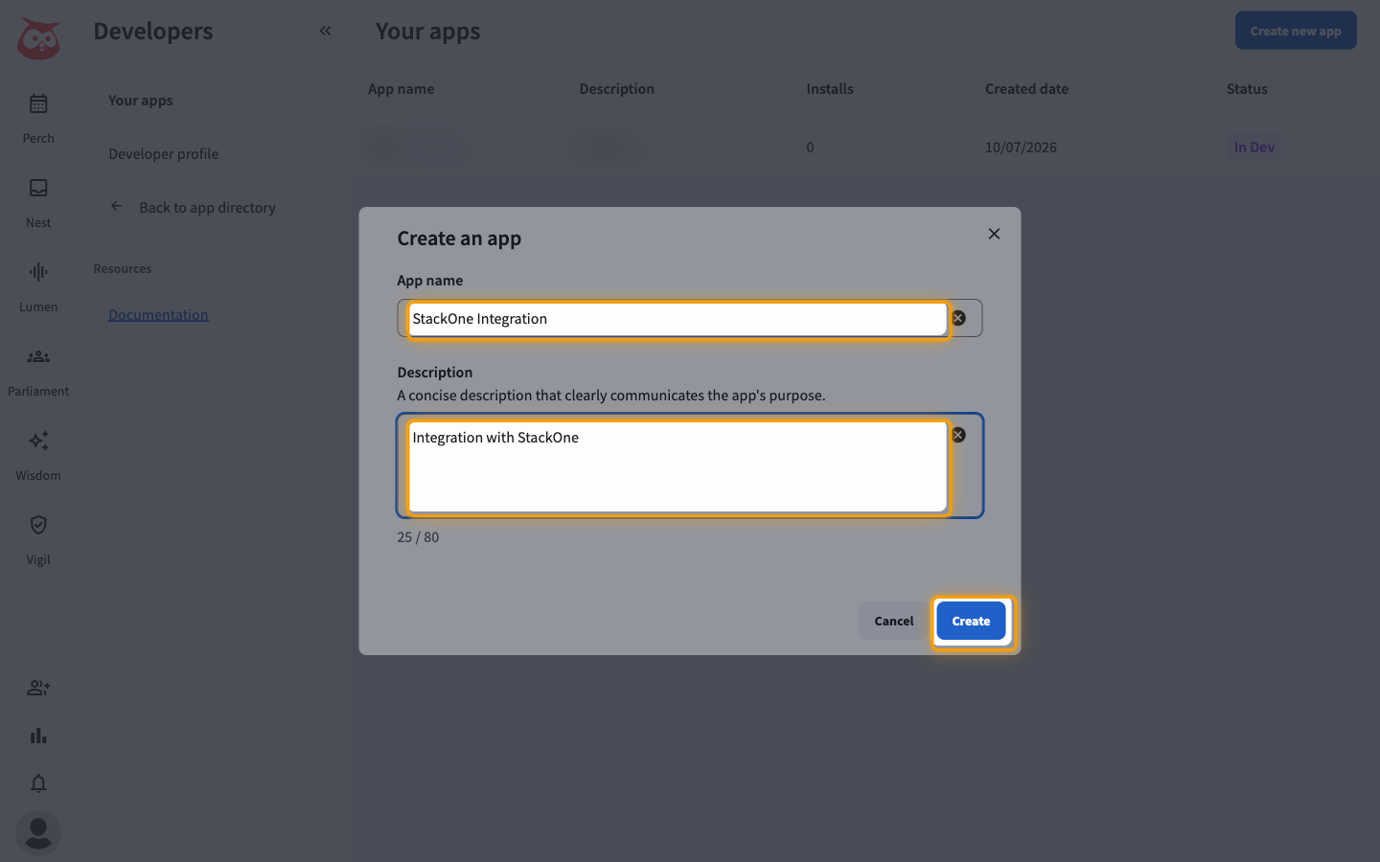Click the Installs column header
Screen dimensions: 1380x862
[x=830, y=89]
